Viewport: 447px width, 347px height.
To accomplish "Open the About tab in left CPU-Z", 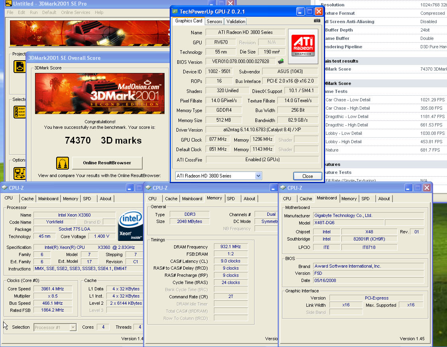I will 106,199.
